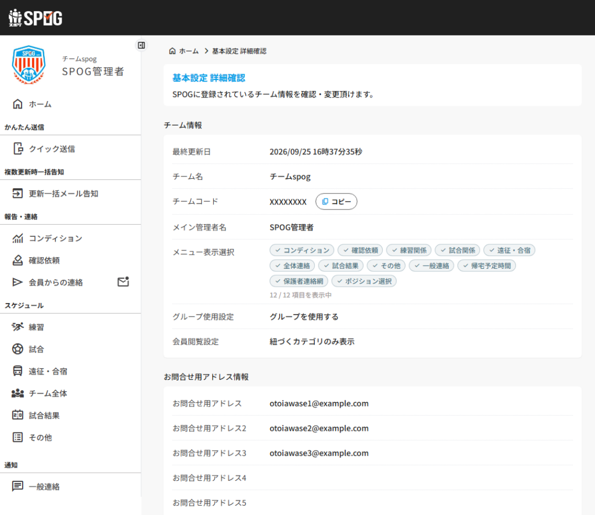The width and height of the screenshot is (595, 515).
Task: Click the 遠征・合宿 bus icon
Action: pyautogui.click(x=17, y=371)
